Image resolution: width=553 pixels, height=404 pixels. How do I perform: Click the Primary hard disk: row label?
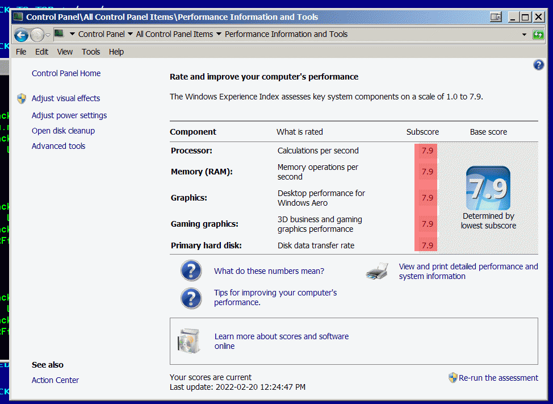pyautogui.click(x=206, y=245)
